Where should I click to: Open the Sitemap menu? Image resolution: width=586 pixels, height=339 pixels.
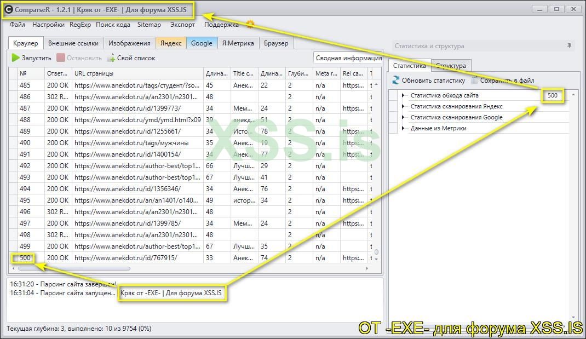coord(149,25)
